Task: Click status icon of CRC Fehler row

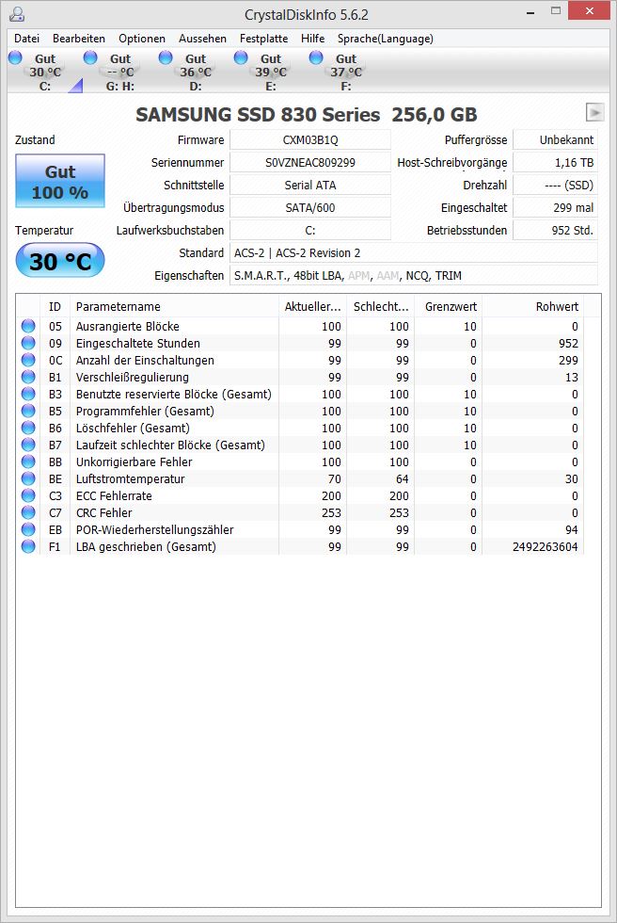Action: coord(28,512)
